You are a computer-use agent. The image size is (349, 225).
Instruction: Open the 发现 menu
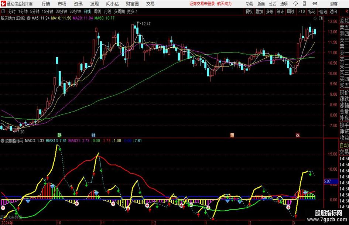(95, 4)
